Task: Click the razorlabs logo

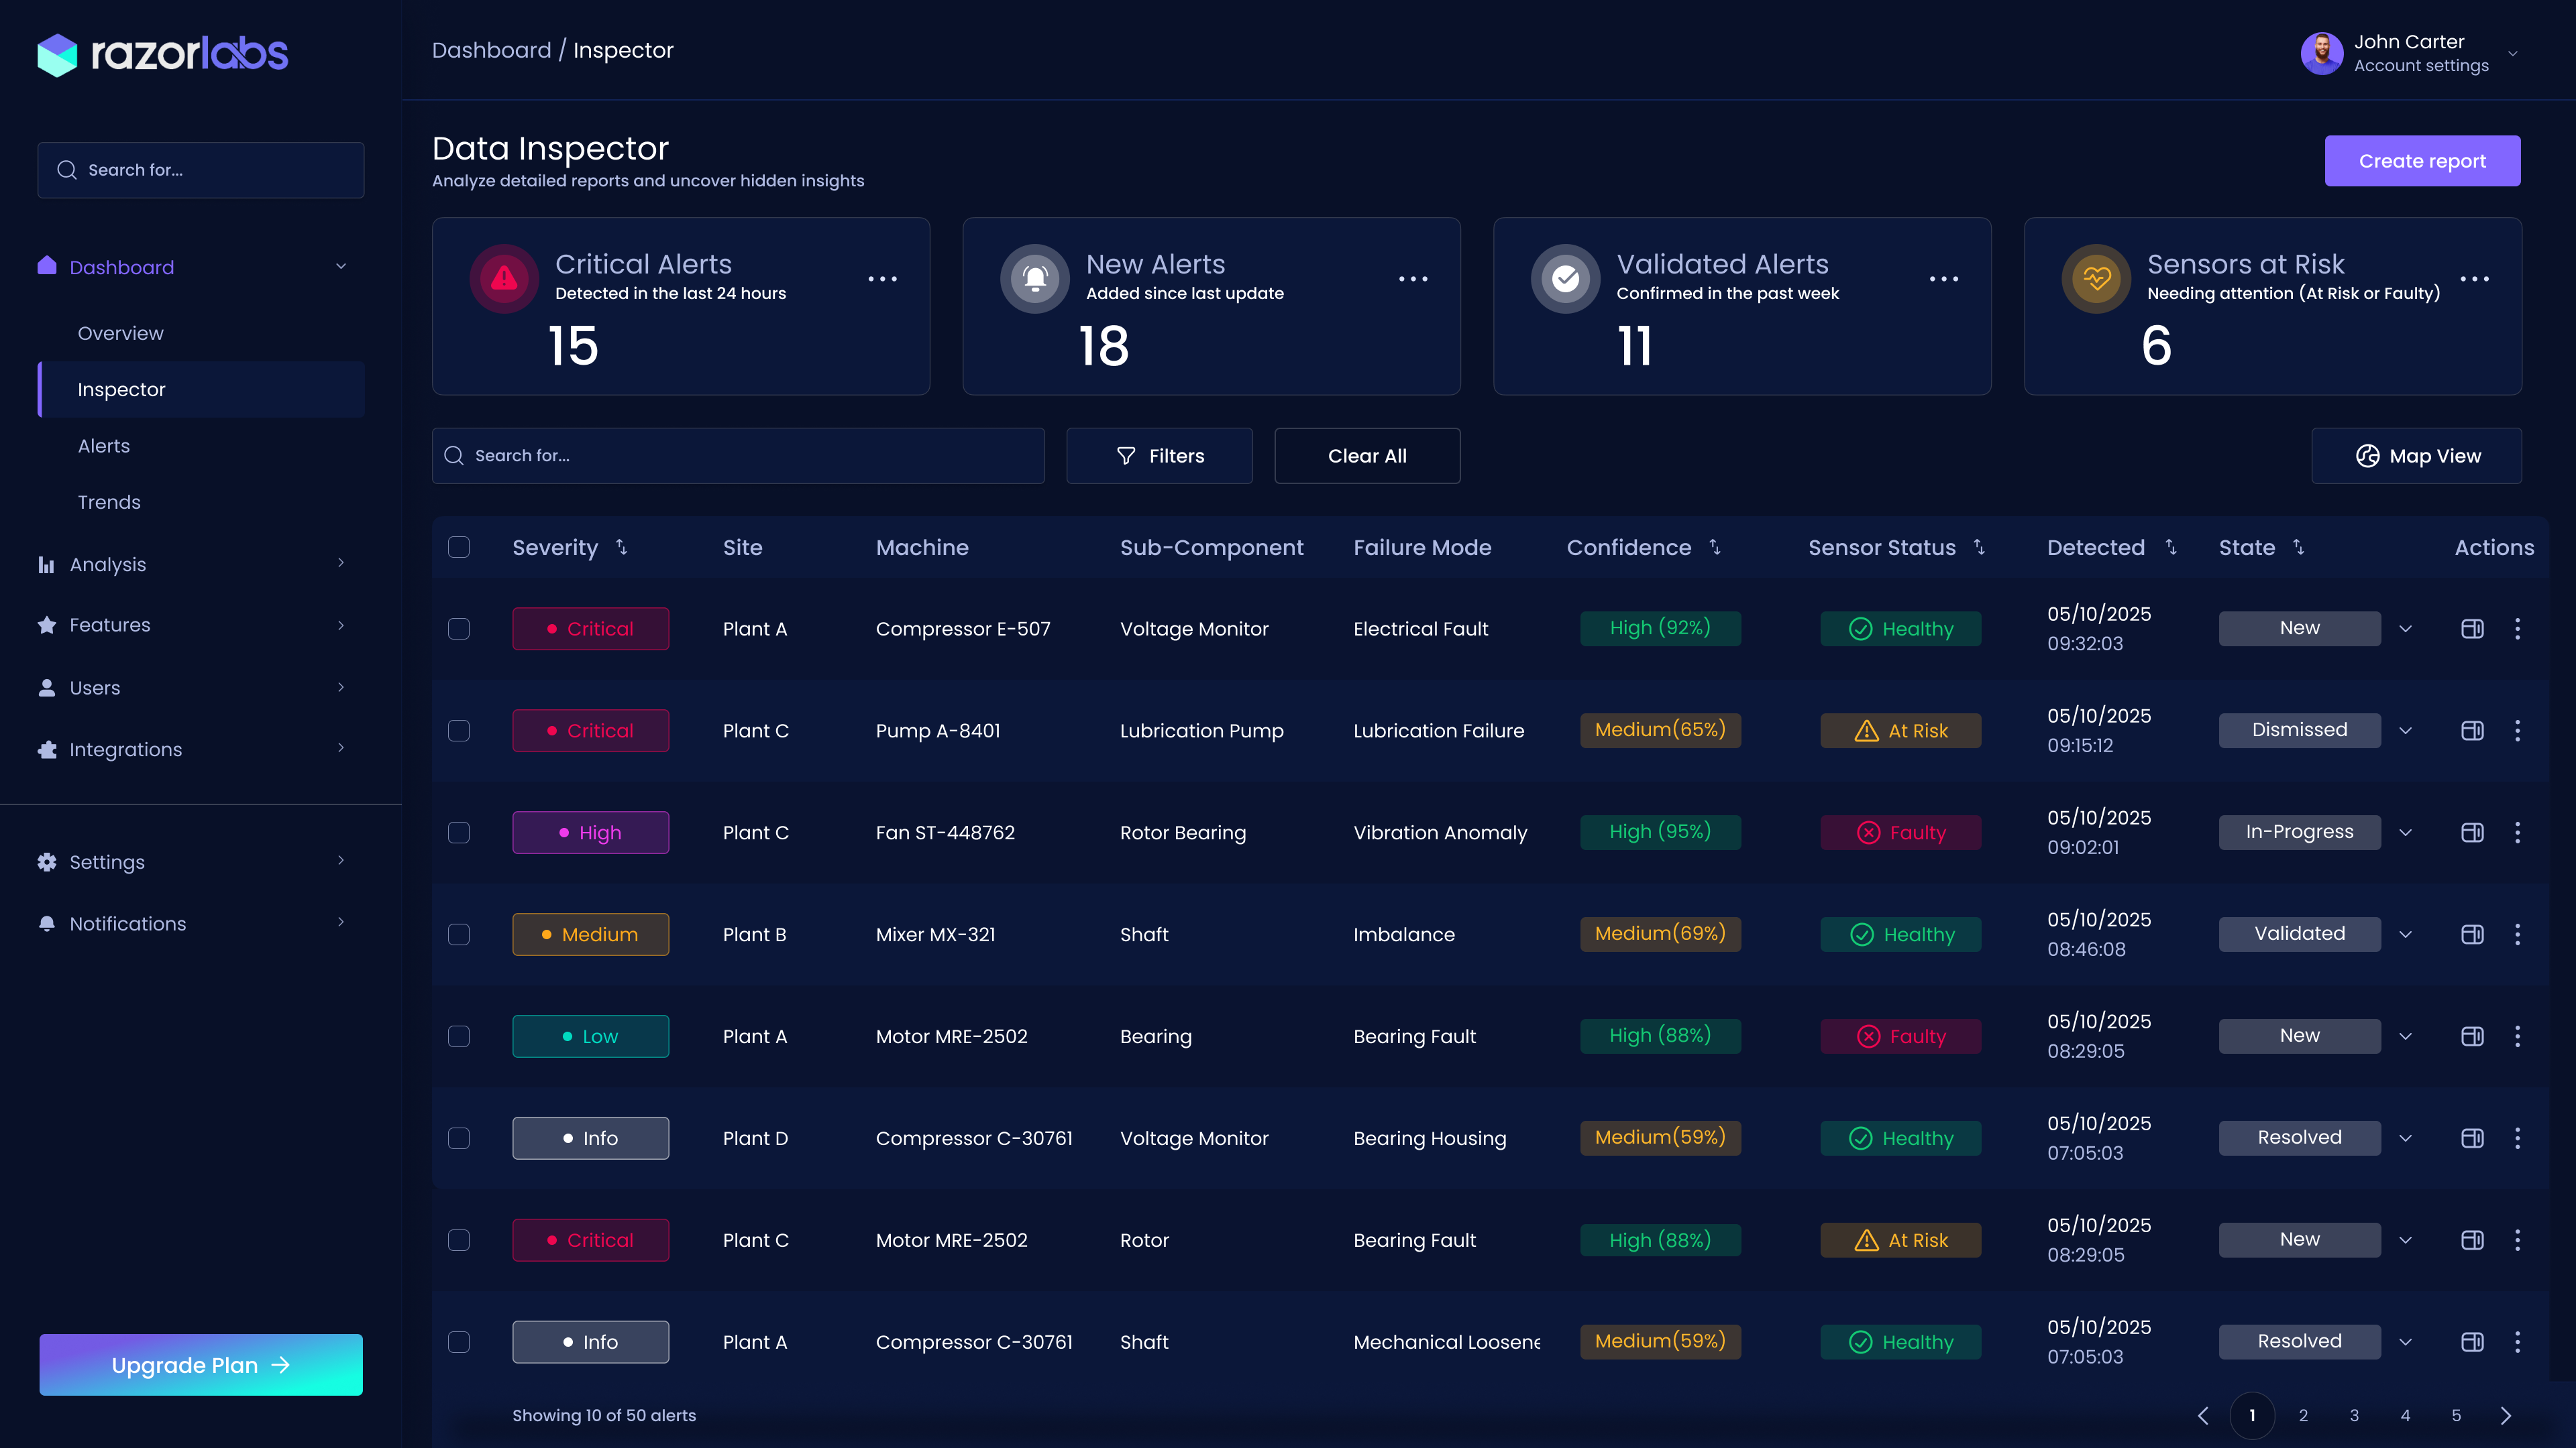Action: click(162, 54)
